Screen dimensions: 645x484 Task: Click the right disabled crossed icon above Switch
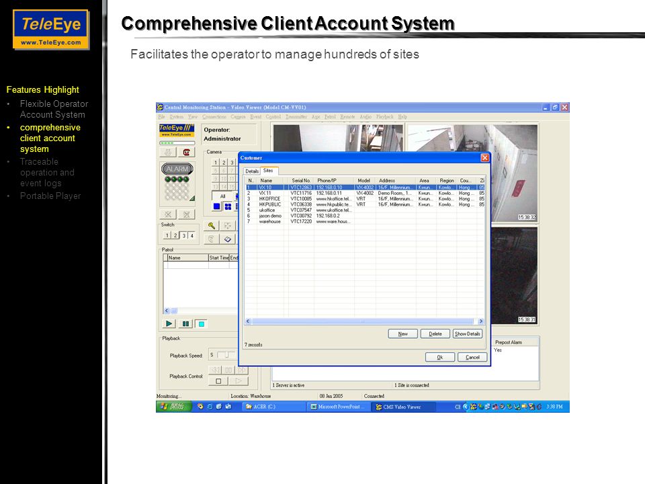pos(186,214)
